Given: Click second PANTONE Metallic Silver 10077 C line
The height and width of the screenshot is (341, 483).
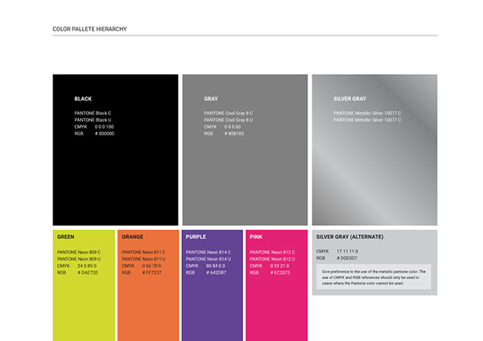Looking at the screenshot, I should pyautogui.click(x=367, y=120).
